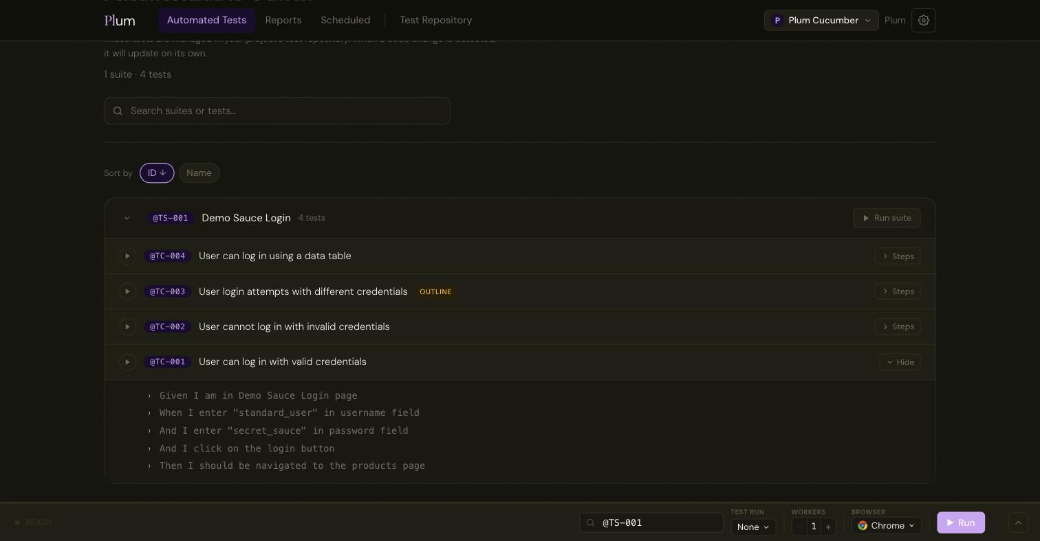The width and height of the screenshot is (1040, 541).
Task: Show steps for User login attempts with different credentials
Action: click(x=898, y=291)
